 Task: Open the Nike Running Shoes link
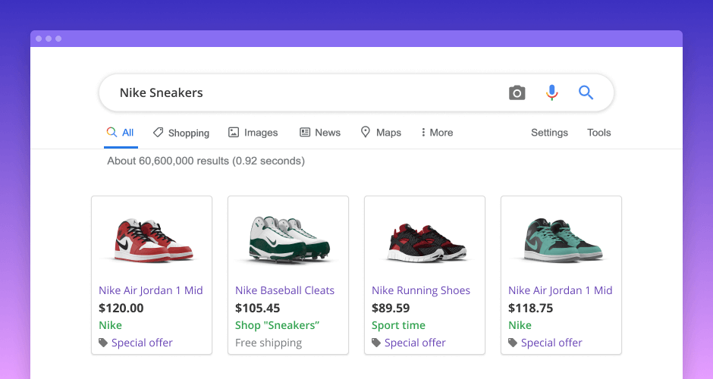pos(421,290)
